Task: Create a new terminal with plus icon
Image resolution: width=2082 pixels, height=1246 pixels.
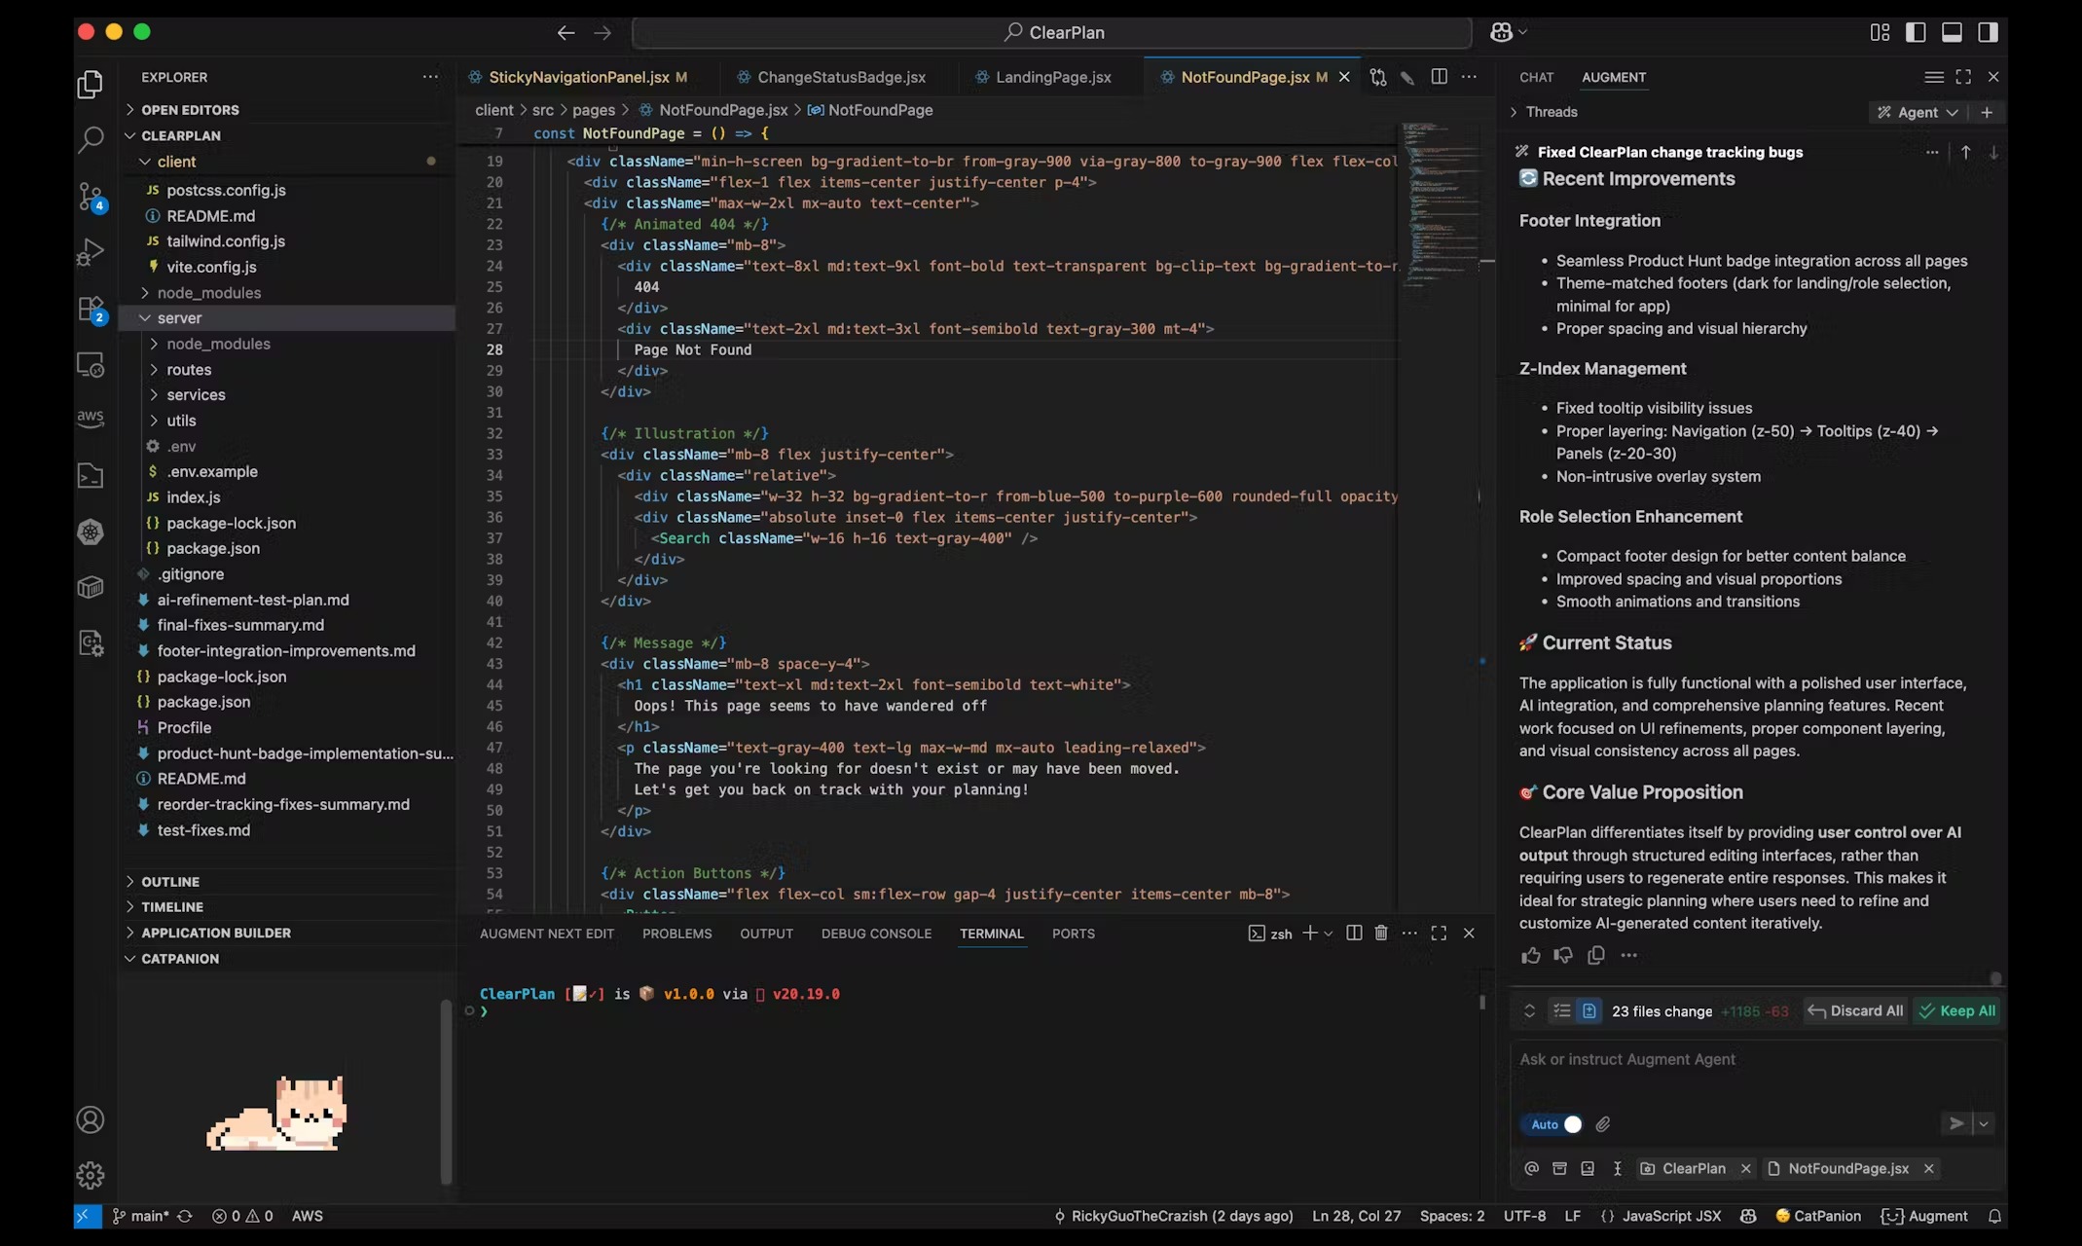Action: point(1310,934)
